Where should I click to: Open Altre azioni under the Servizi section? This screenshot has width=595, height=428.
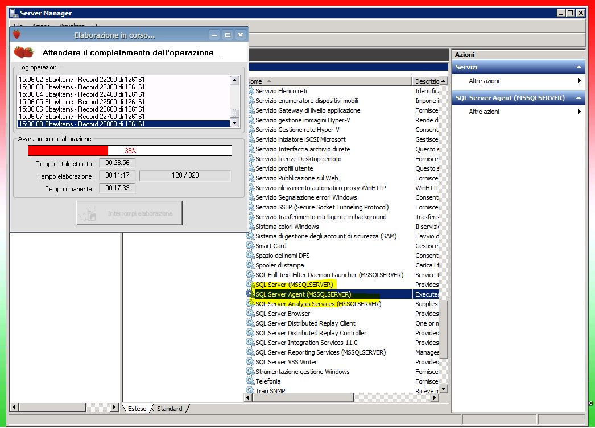coord(484,81)
